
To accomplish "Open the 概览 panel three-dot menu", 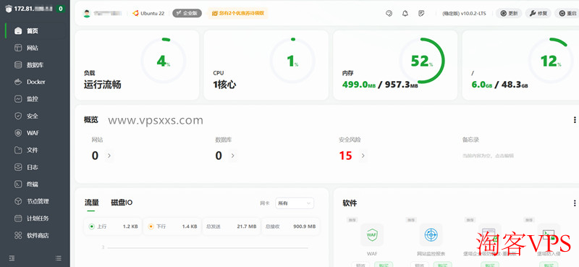I will click(x=575, y=120).
